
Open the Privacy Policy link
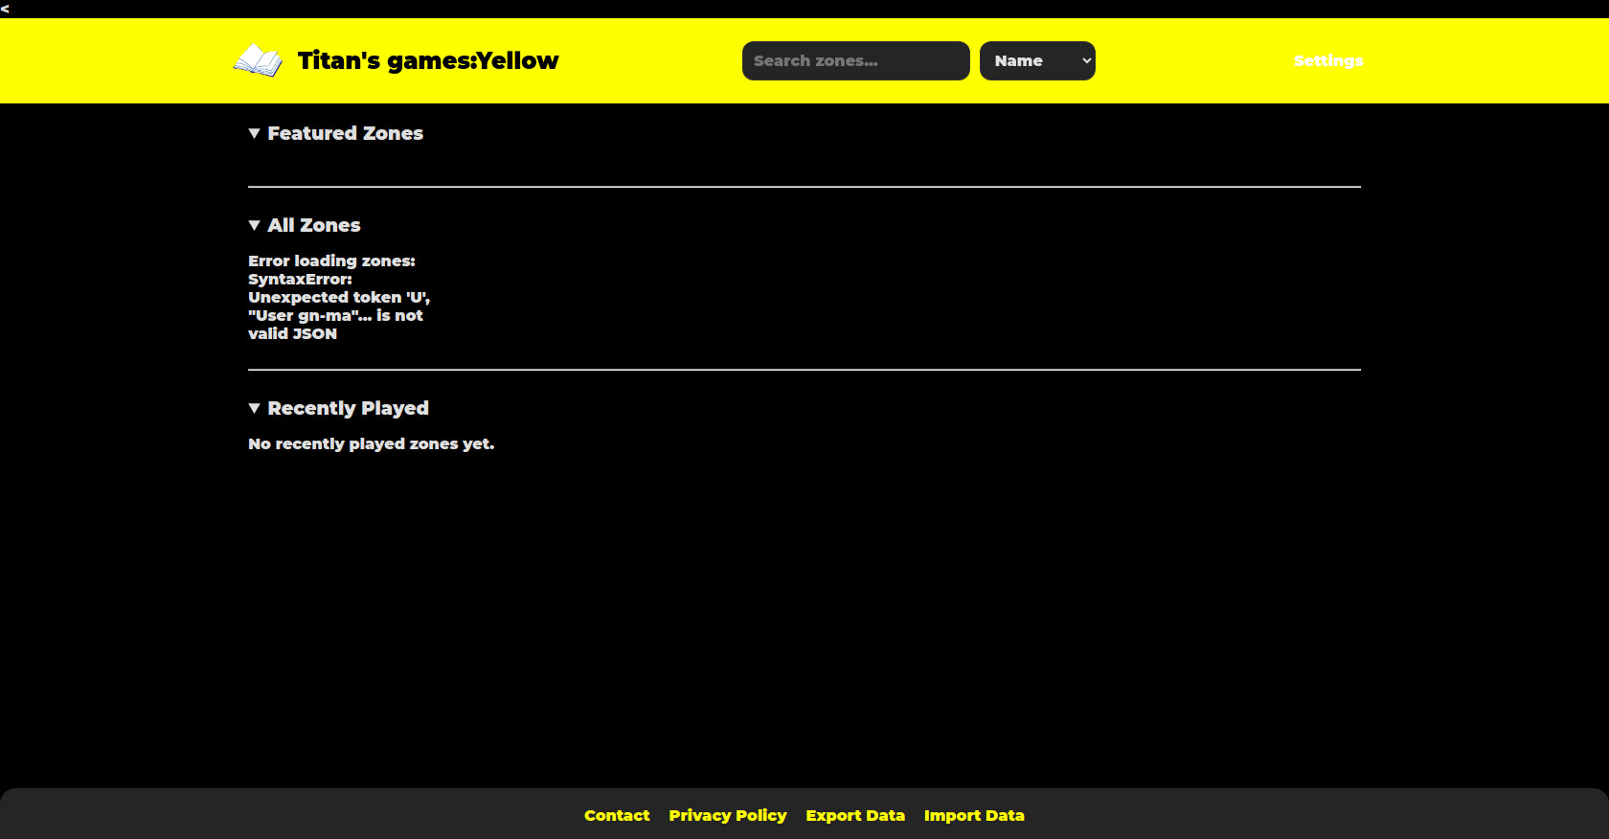[727, 816]
